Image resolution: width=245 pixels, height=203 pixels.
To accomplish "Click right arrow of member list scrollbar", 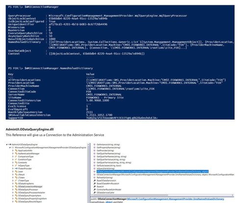I will point(233,195).
